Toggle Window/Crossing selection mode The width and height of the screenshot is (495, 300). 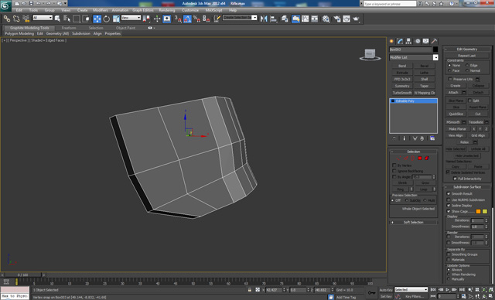pos(86,19)
